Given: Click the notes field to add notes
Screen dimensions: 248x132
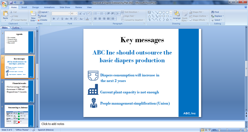Looking at the screenshot, I should click(142, 124).
